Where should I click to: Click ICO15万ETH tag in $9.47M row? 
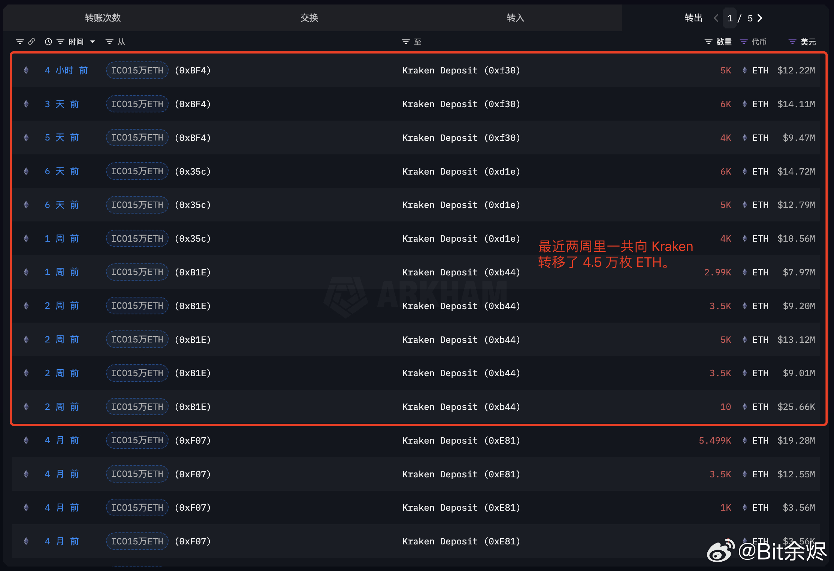click(x=137, y=138)
